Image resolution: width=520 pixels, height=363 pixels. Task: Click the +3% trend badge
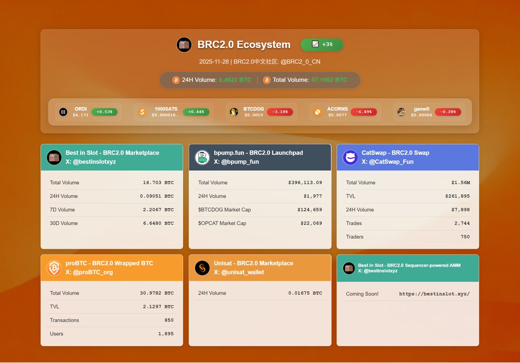[x=322, y=44]
